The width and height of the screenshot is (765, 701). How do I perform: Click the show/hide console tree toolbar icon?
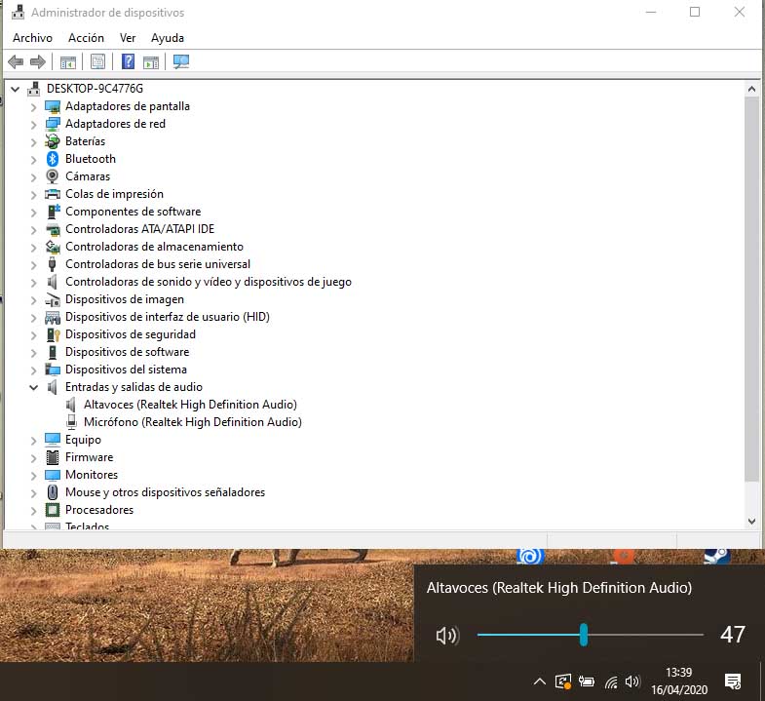[x=68, y=62]
